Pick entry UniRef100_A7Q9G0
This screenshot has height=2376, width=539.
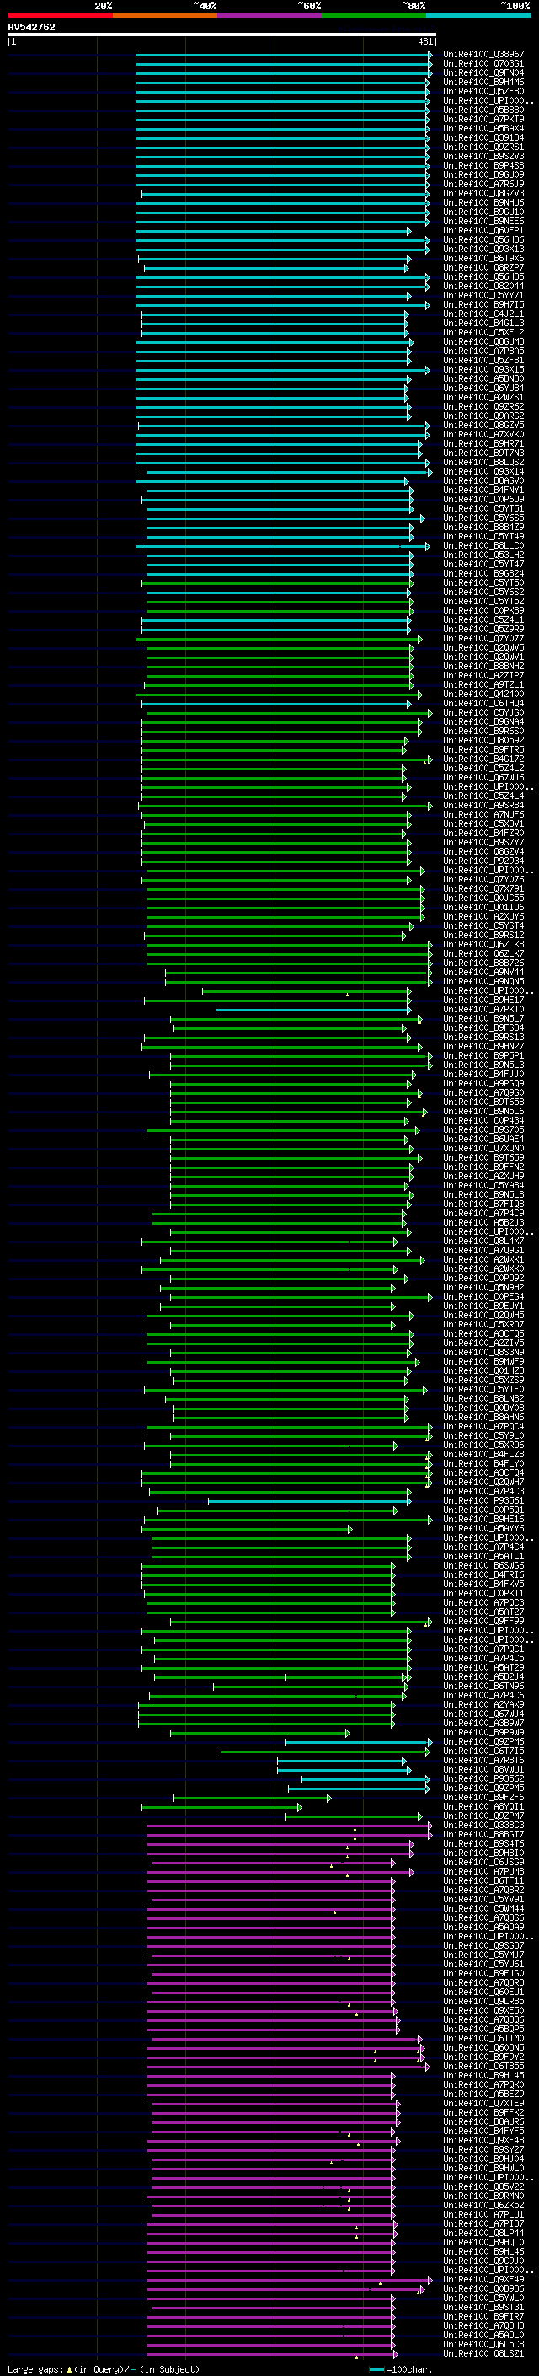pyautogui.click(x=483, y=1092)
